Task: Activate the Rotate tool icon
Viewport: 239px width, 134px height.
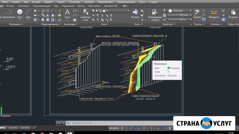Action: [48, 11]
